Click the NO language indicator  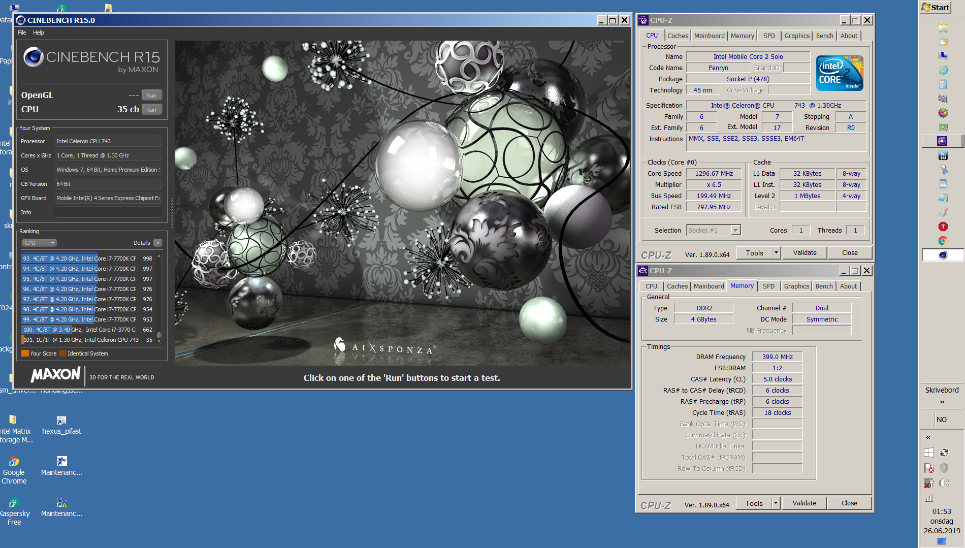pos(942,420)
